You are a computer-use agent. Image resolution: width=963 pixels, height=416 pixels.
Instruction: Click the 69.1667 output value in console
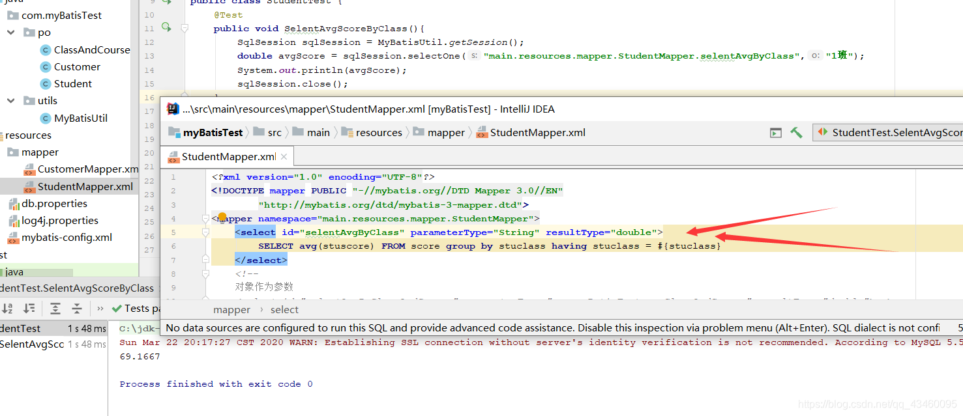click(x=140, y=356)
